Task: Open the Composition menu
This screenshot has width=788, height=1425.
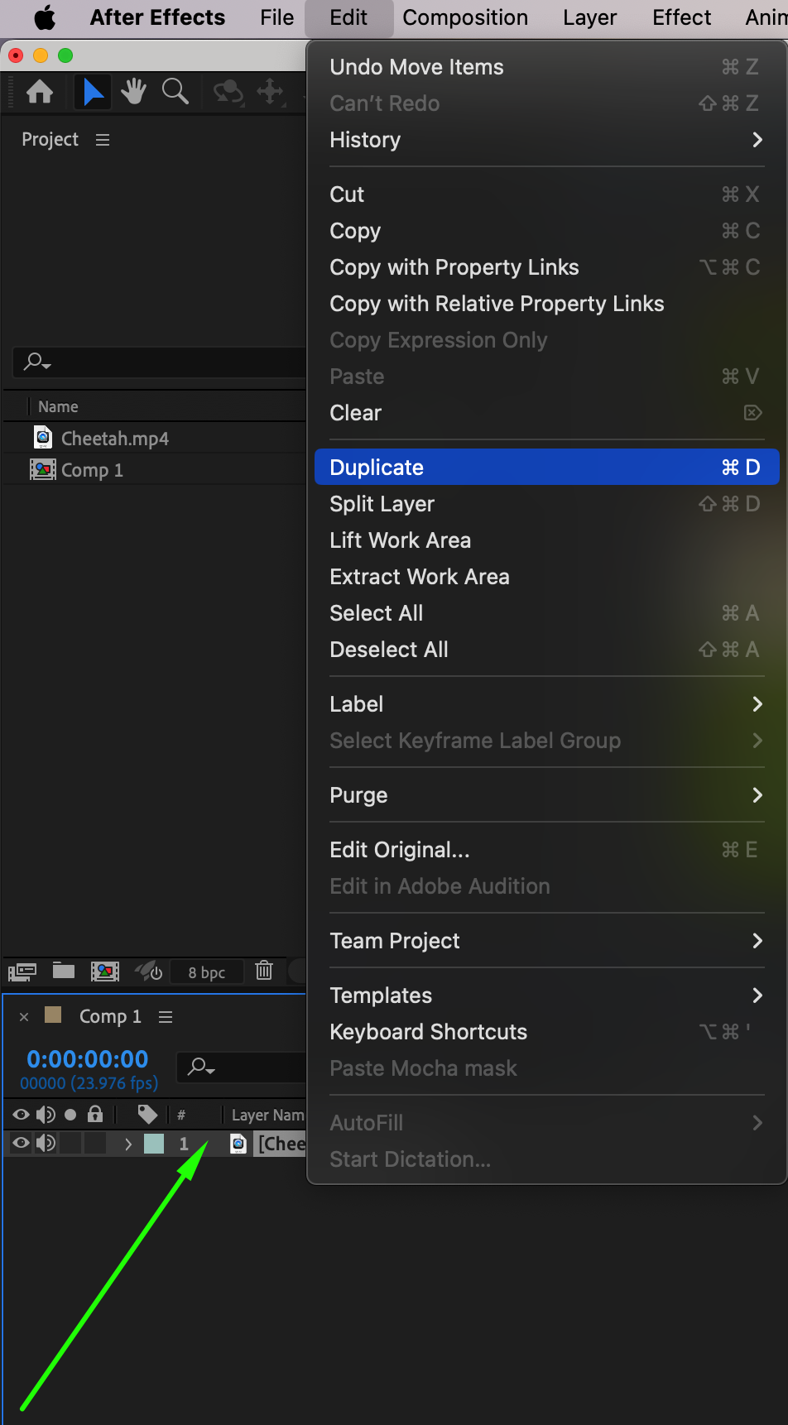Action: pos(465,17)
